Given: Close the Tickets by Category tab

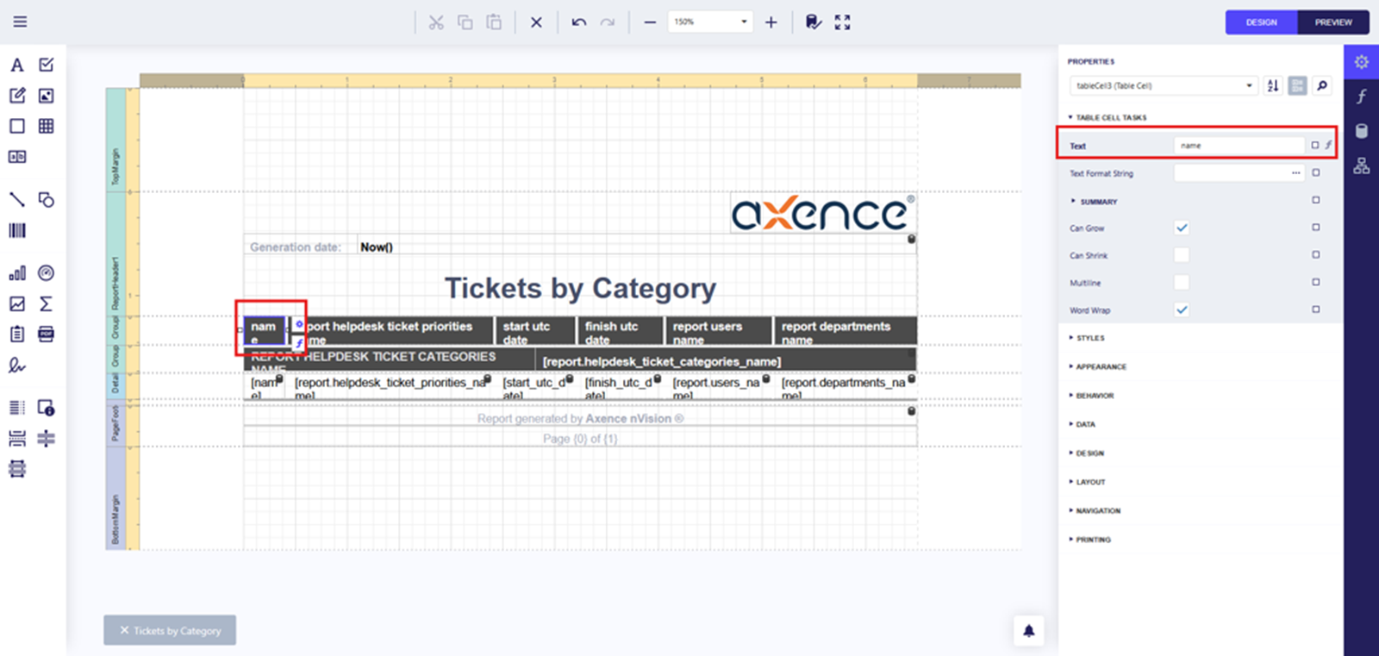Looking at the screenshot, I should coord(124,630).
